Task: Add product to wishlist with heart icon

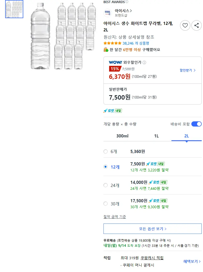Action: click(x=185, y=25)
